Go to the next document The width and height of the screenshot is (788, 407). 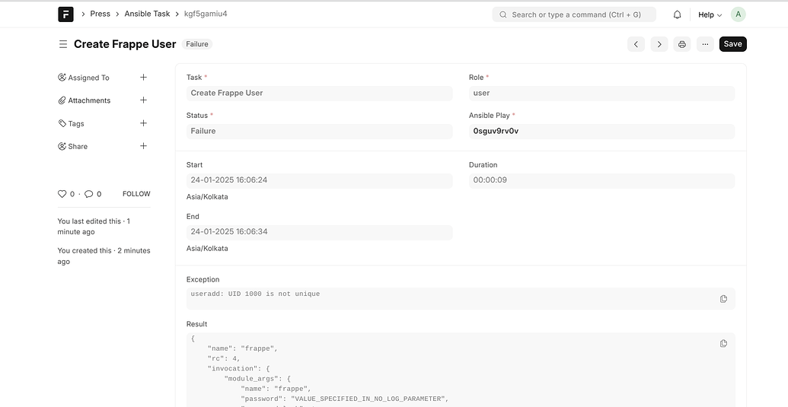point(659,44)
